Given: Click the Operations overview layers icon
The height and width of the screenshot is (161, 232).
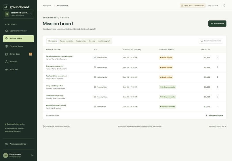Looking at the screenshot, I should click(x=6, y=31).
